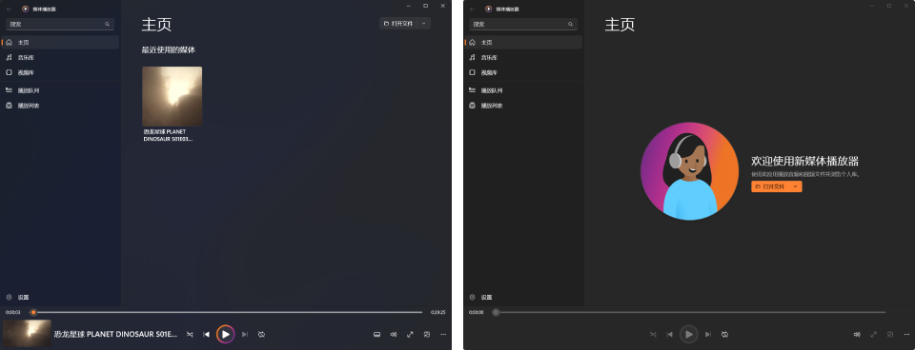
Task: Click previous track in the welcome window
Action: coord(669,334)
